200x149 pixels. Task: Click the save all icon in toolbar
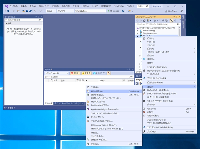30,11
